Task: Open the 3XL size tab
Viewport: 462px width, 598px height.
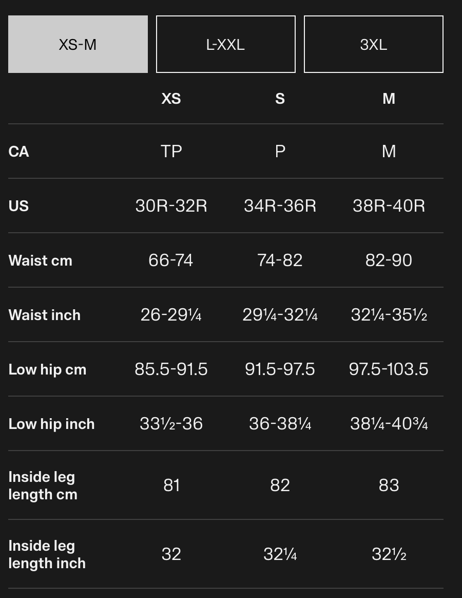Action: point(374,44)
